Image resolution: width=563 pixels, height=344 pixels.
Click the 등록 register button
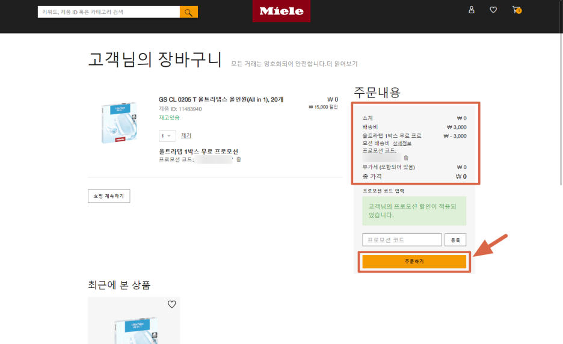(455, 240)
